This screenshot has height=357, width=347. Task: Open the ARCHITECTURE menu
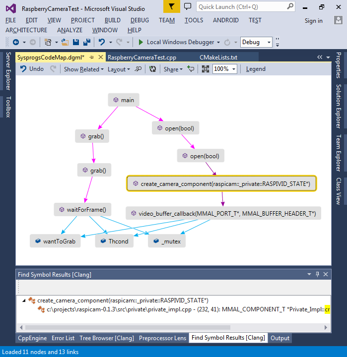click(26, 30)
